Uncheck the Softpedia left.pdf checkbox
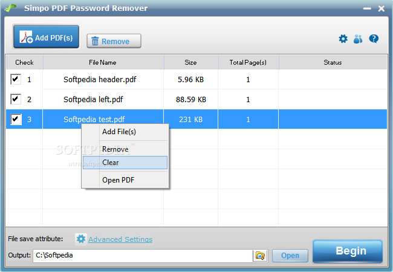This screenshot has height=272, width=393. (x=16, y=99)
